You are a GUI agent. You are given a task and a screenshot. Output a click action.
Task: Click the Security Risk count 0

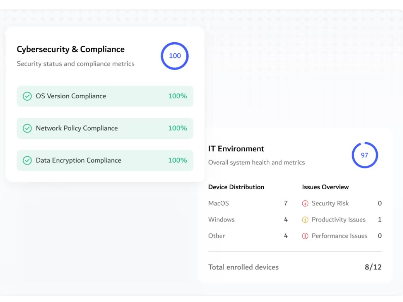click(380, 203)
